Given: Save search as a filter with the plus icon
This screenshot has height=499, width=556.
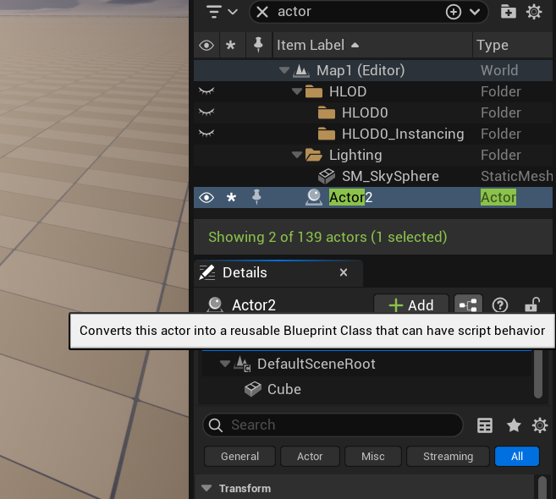Looking at the screenshot, I should pos(453,12).
